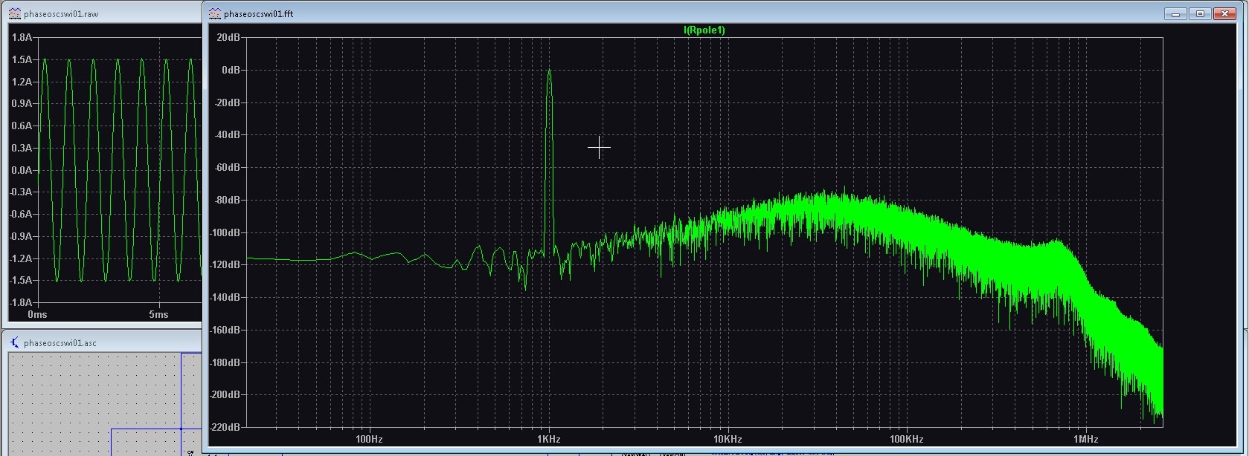This screenshot has width=1249, height=456.
Task: Maximize the phaseoscswi01.fft window
Action: 1199,13
